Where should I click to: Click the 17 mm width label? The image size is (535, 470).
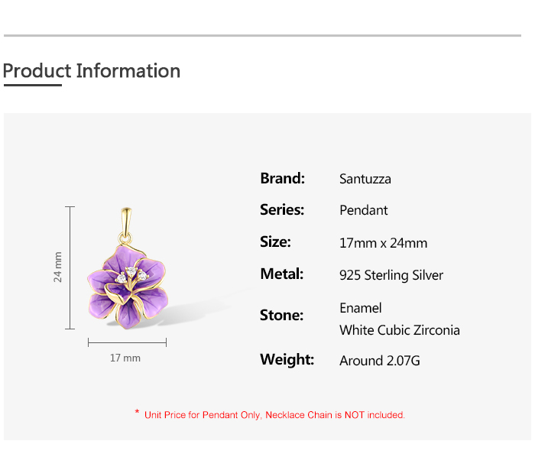coord(125,358)
